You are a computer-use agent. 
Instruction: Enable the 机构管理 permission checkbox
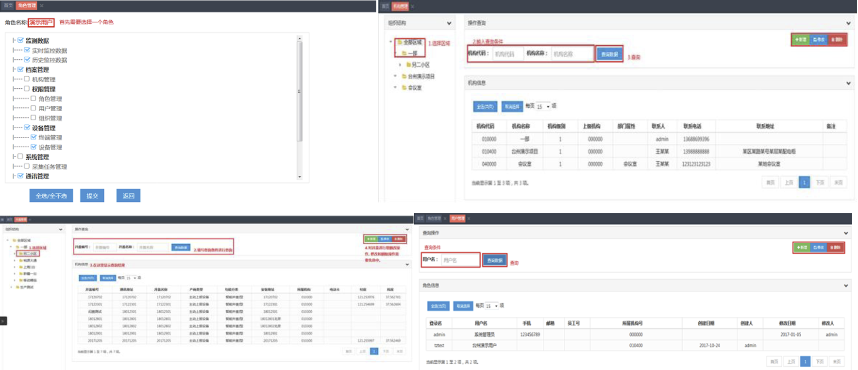[27, 79]
